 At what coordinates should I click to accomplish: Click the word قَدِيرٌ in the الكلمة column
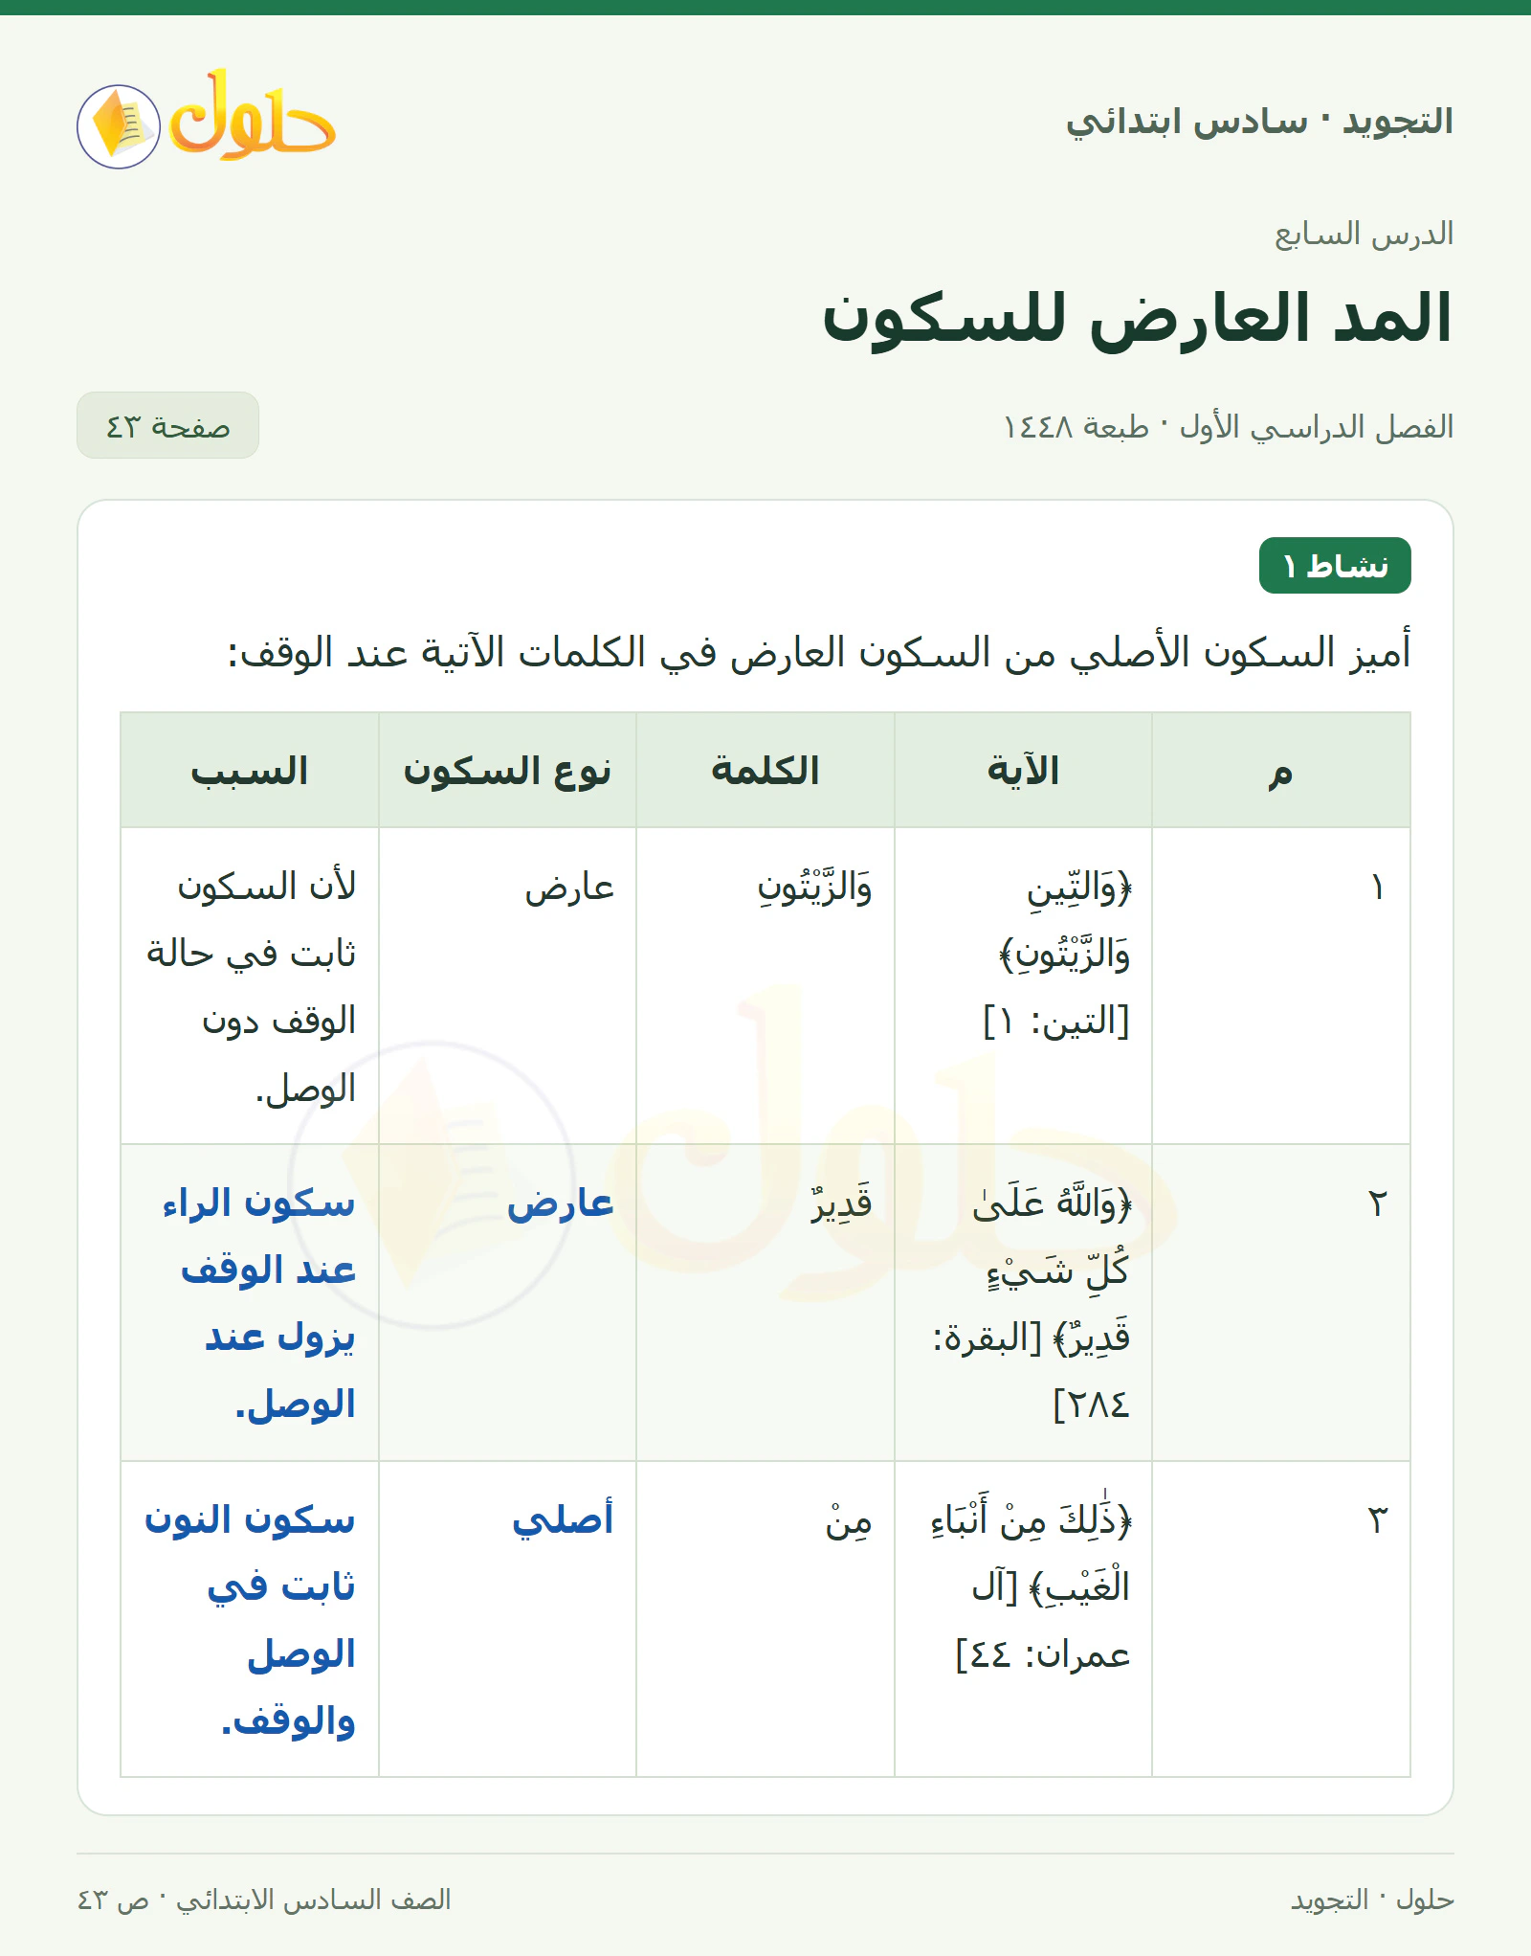point(841,1203)
